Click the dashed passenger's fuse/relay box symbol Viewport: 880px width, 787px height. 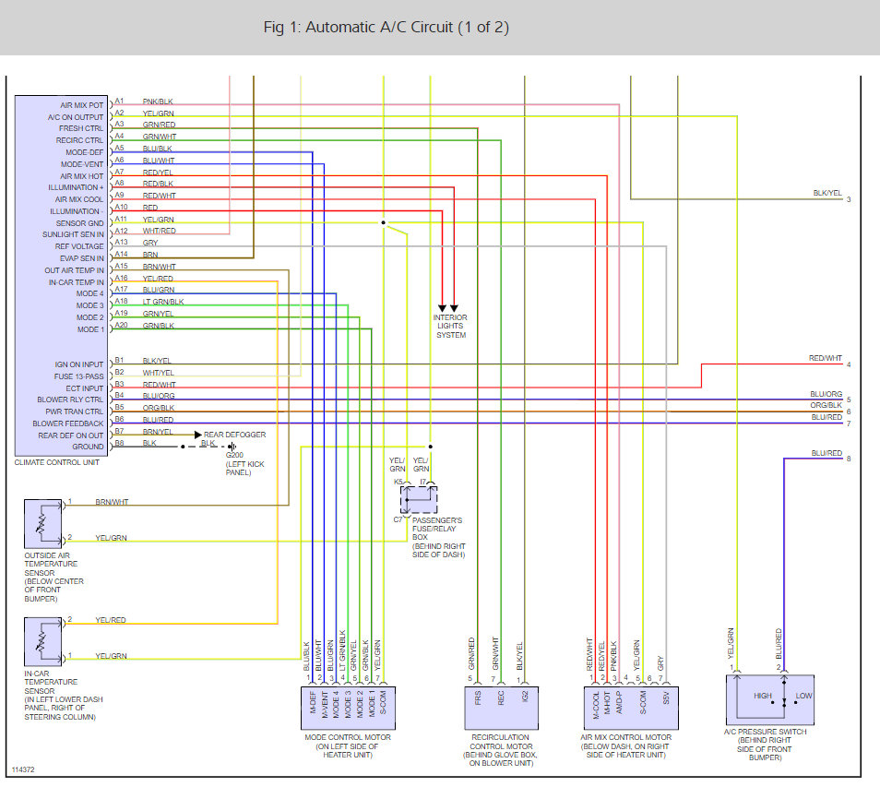[x=419, y=499]
